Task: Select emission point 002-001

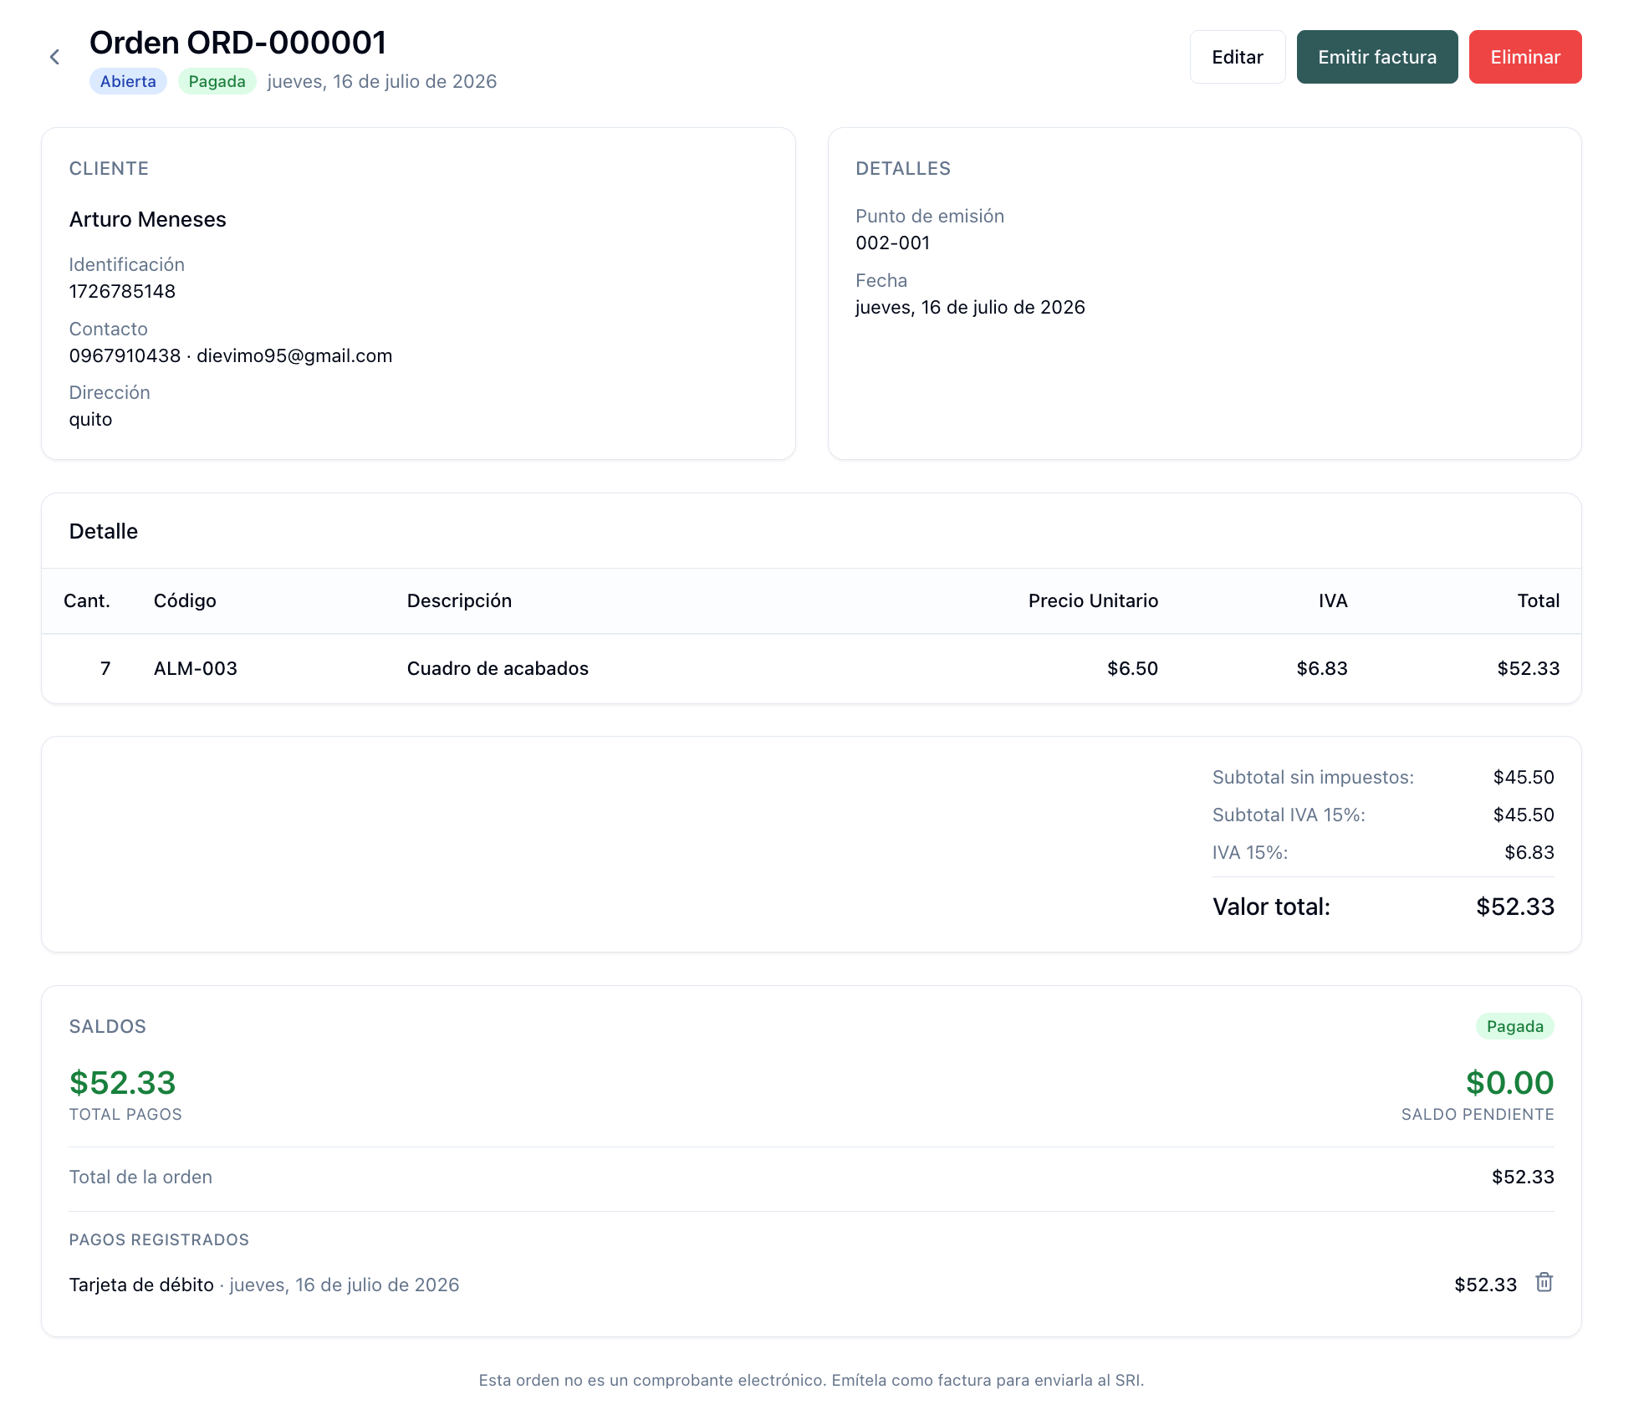Action: pos(892,243)
